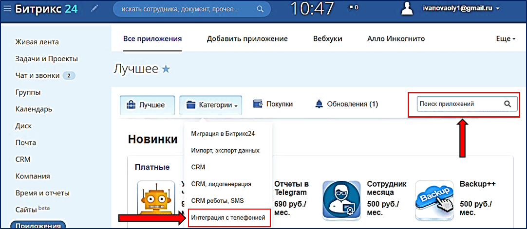Open the Сотрудник месяца app icon

tap(341, 200)
